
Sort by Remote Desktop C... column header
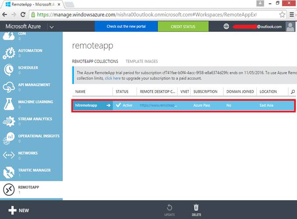tap(157, 92)
